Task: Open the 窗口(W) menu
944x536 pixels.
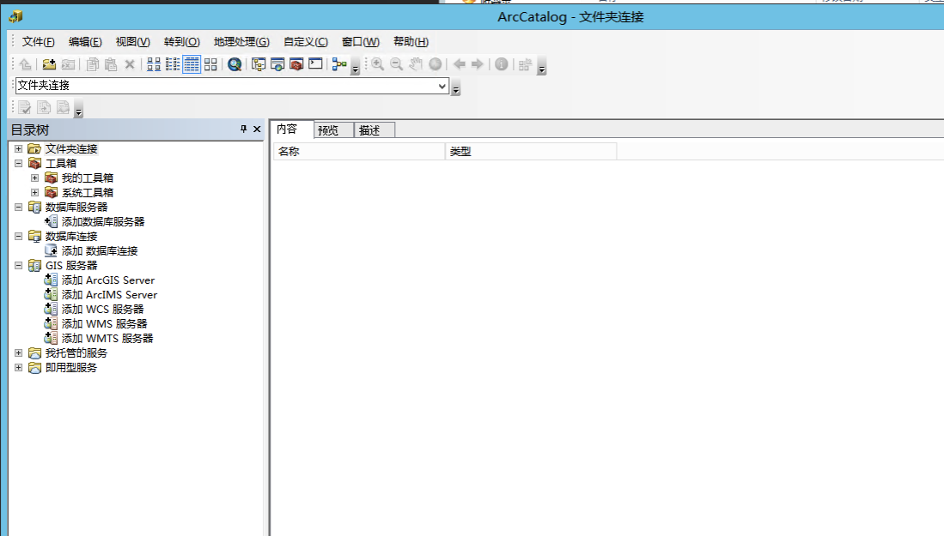Action: pyautogui.click(x=361, y=41)
